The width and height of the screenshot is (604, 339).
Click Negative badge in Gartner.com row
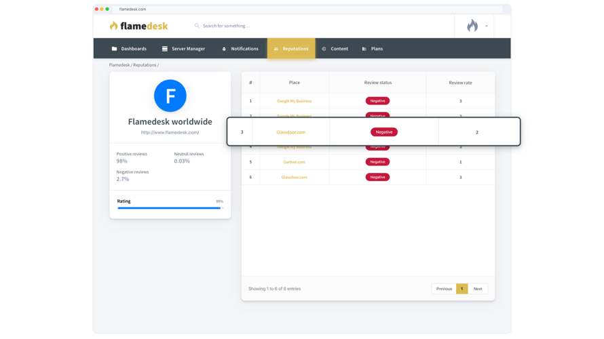click(377, 162)
